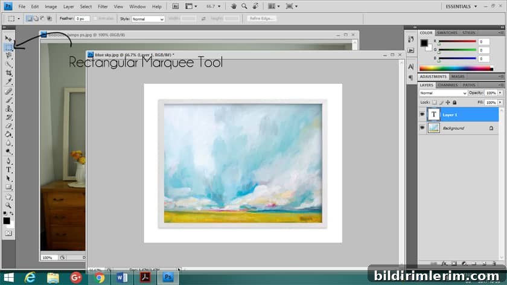Image resolution: width=507 pixels, height=285 pixels.
Task: Click the Feather input field
Action: [x=82, y=19]
